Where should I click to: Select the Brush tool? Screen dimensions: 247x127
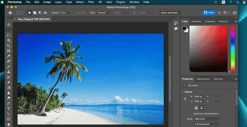point(9,67)
